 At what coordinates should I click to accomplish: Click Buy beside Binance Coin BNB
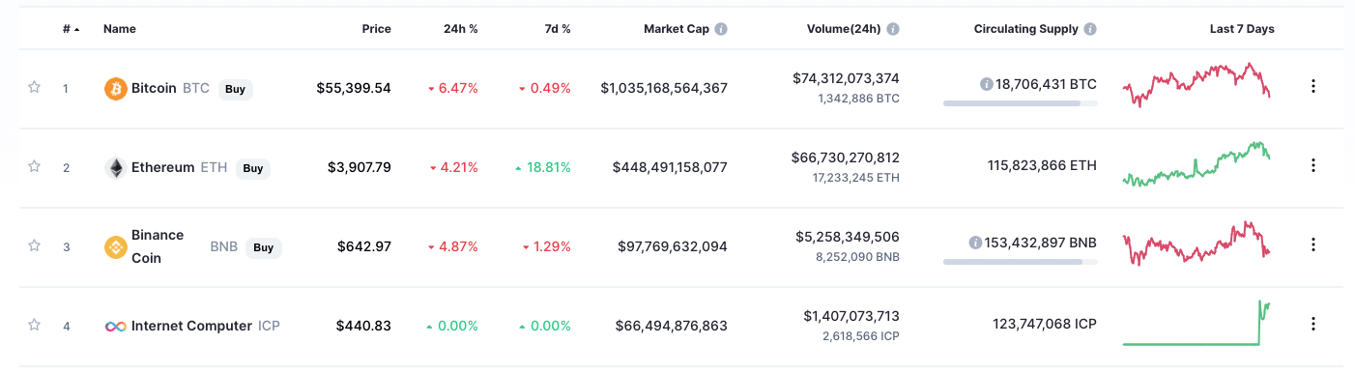(x=263, y=247)
